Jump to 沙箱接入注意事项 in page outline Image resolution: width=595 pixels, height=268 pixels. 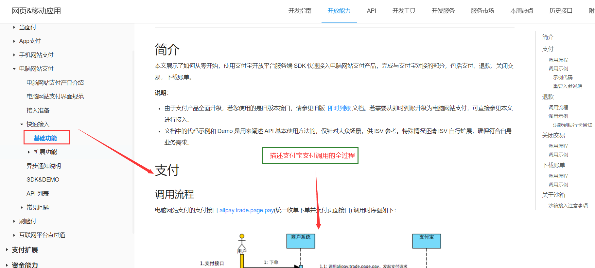click(568, 205)
